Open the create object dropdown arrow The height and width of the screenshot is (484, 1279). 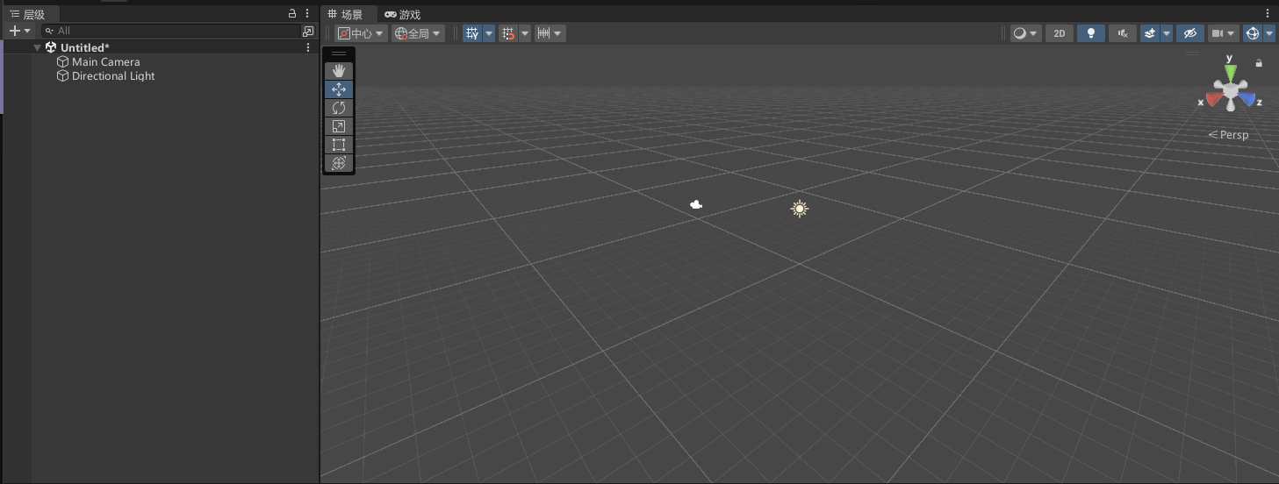click(27, 31)
